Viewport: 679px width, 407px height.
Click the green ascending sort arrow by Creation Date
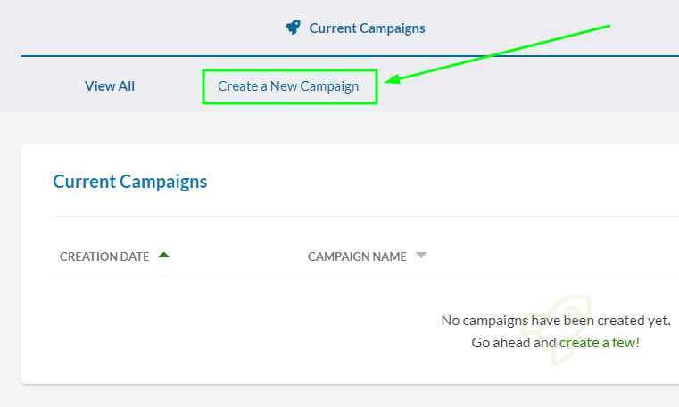pos(163,256)
